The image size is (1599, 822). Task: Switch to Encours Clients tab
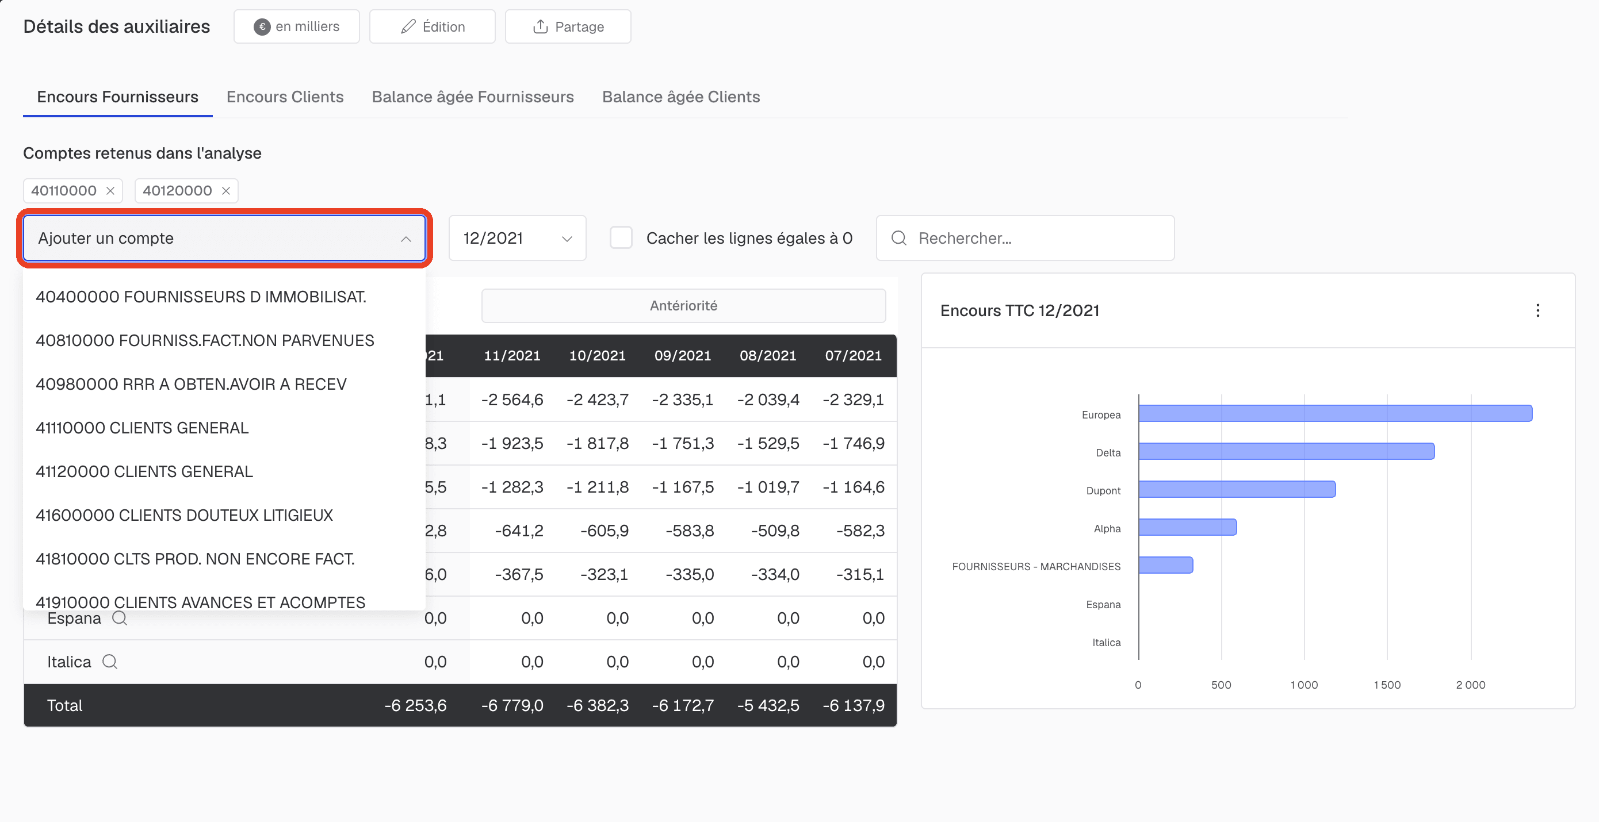coord(285,97)
